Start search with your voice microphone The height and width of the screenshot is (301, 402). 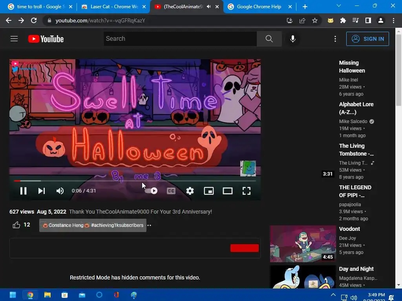coord(292,39)
